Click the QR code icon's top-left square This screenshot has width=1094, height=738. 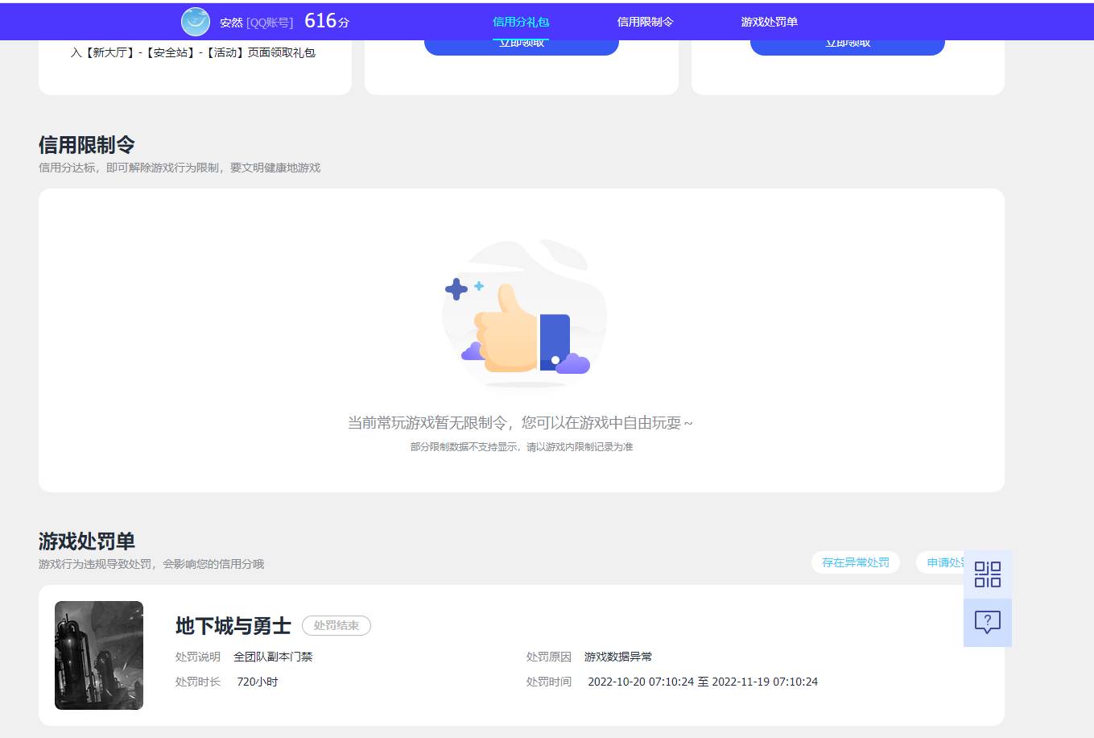981,568
